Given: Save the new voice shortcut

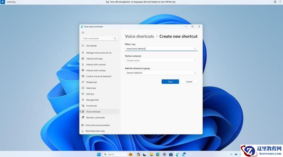Looking at the screenshot, I should pos(170,82).
